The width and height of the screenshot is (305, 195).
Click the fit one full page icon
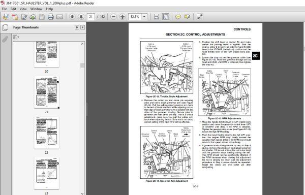click(166, 17)
